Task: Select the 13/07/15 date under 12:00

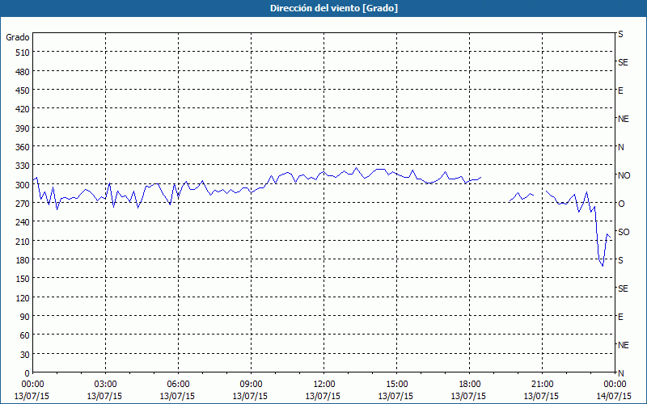Action: tap(323, 396)
